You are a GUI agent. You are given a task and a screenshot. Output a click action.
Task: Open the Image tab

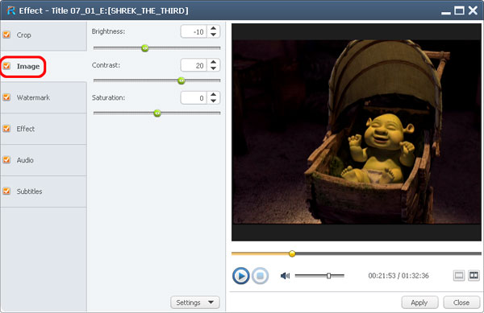click(x=44, y=67)
